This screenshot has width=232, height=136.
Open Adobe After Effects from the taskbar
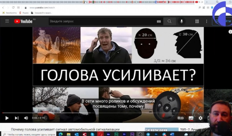132,134
